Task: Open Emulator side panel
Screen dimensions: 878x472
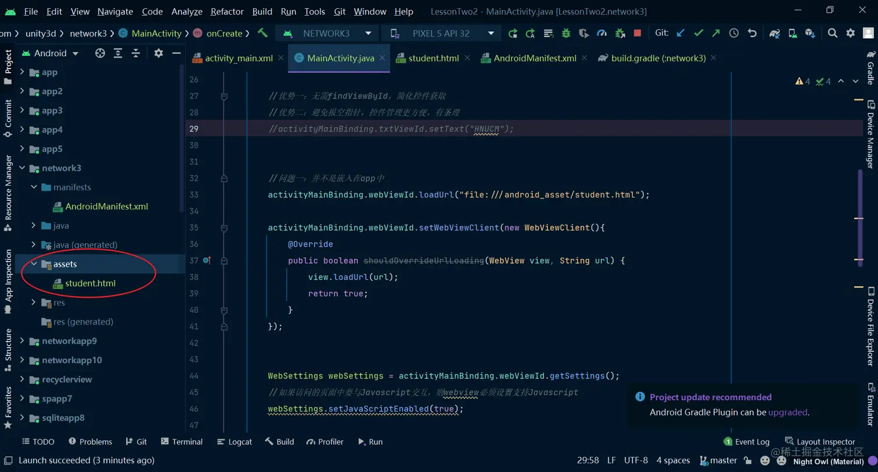Action: [x=870, y=405]
